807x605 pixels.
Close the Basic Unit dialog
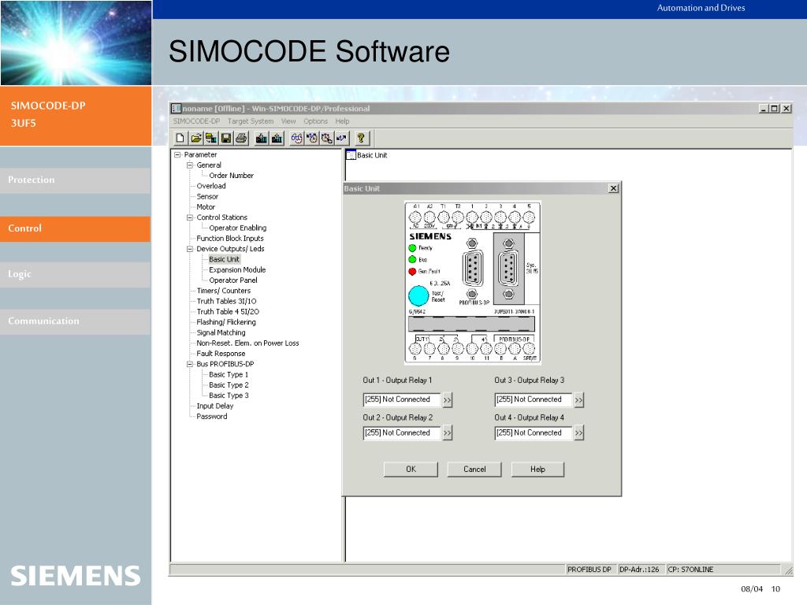[x=613, y=188]
